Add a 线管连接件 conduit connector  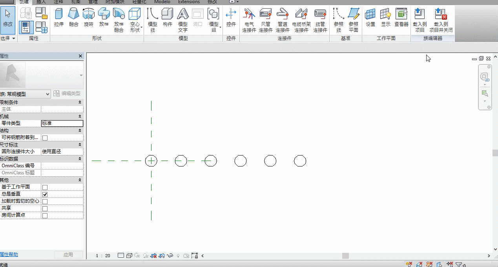(x=320, y=20)
